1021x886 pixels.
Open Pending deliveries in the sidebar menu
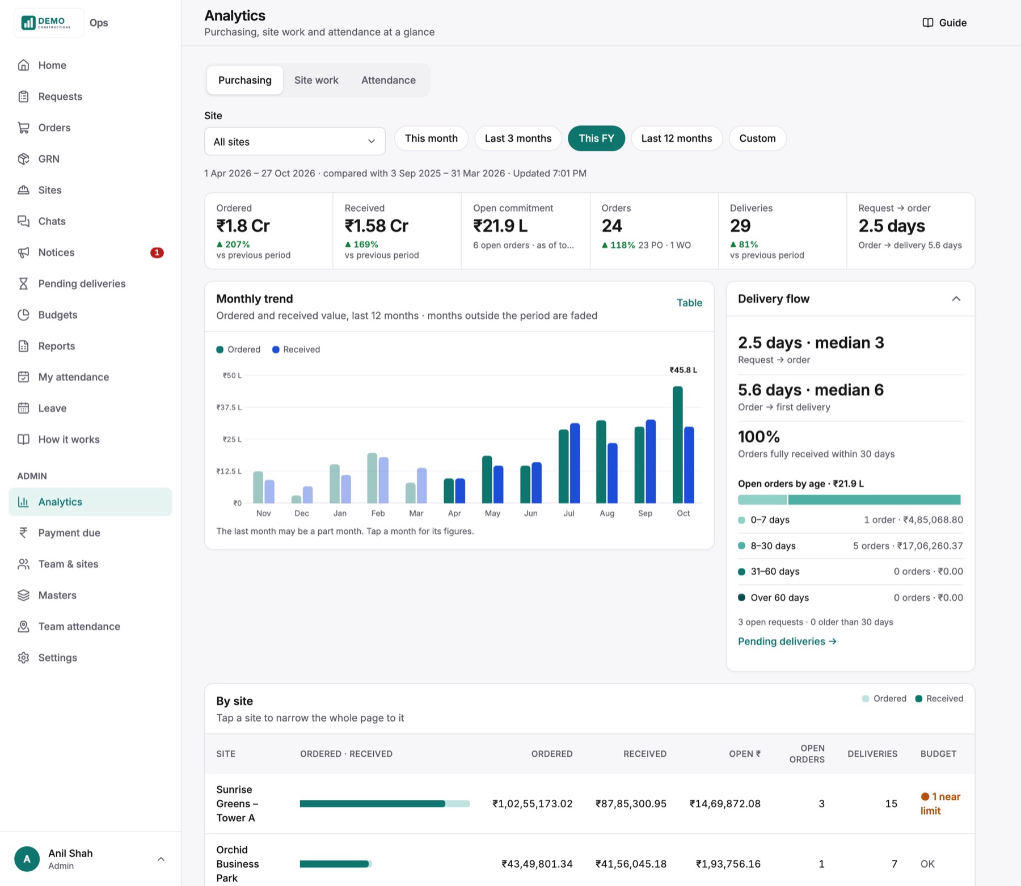90,284
